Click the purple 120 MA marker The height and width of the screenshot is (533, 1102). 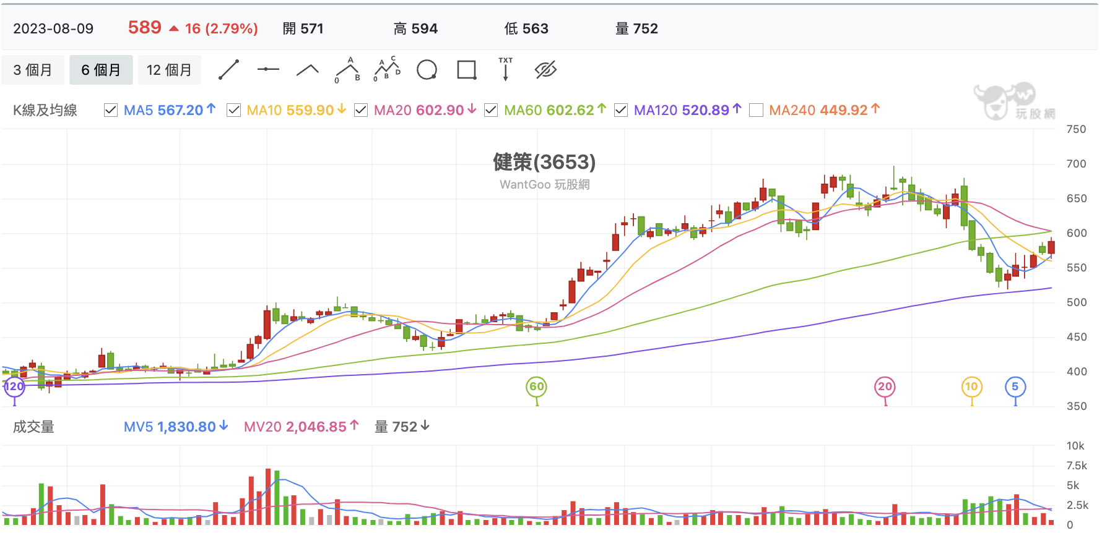click(14, 387)
